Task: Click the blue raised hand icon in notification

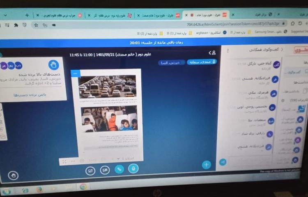Action: click(x=53, y=64)
